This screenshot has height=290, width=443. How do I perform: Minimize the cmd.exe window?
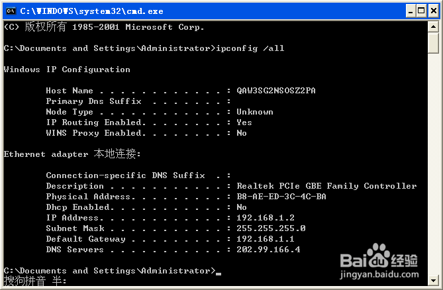coord(411,11)
